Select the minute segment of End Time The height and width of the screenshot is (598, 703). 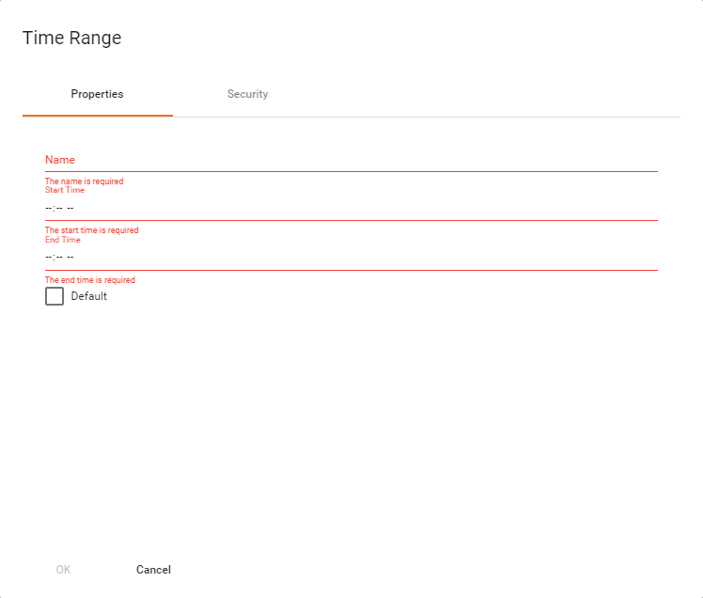pos(58,257)
